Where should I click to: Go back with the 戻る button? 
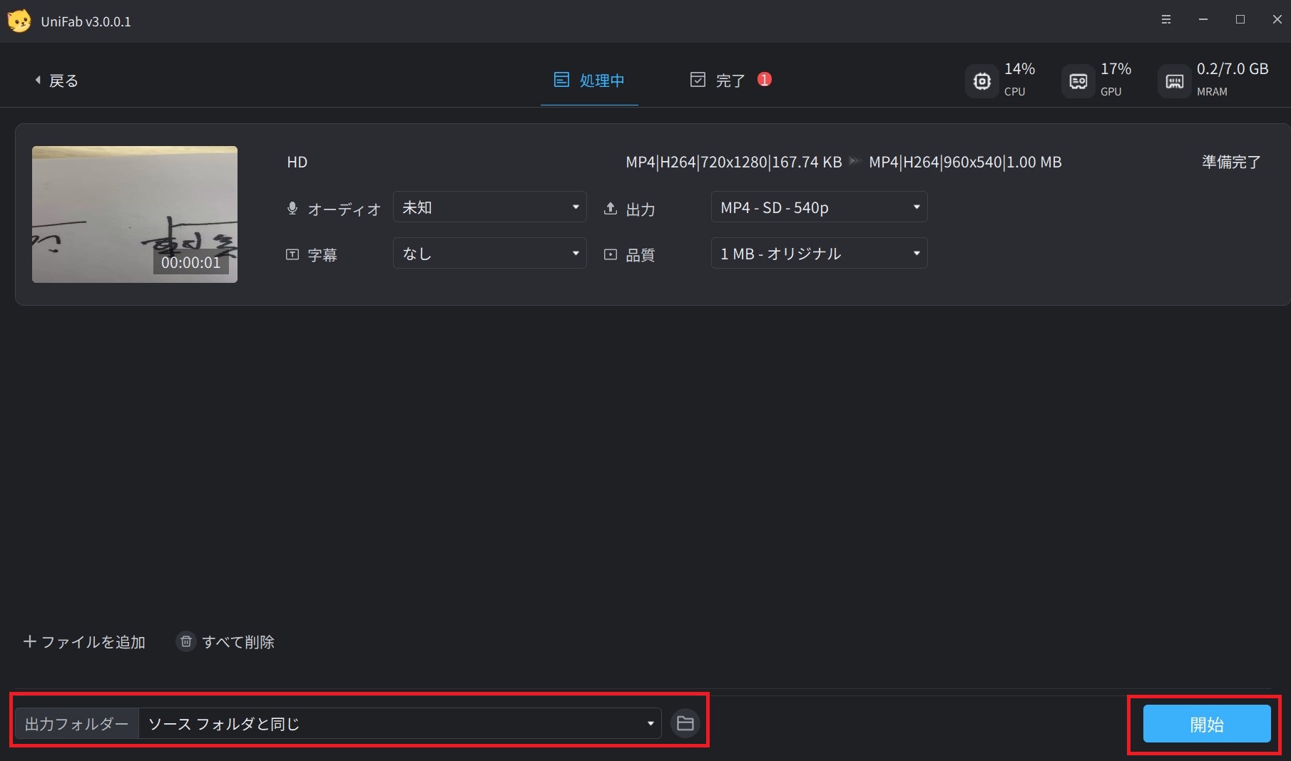tap(56, 81)
